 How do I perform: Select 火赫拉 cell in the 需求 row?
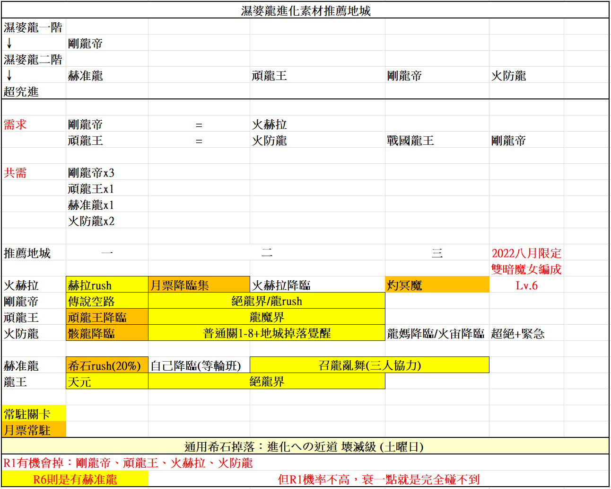point(317,124)
